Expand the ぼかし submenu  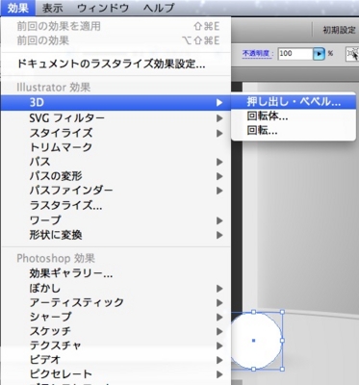pyautogui.click(x=115, y=288)
